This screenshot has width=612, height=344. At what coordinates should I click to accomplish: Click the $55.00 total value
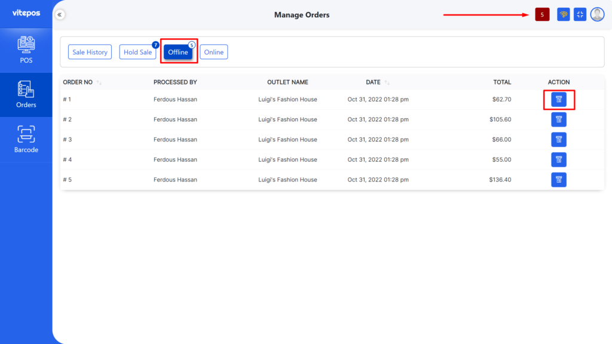[x=501, y=159]
